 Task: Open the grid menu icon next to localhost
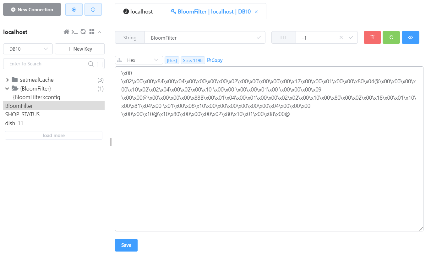click(x=92, y=32)
